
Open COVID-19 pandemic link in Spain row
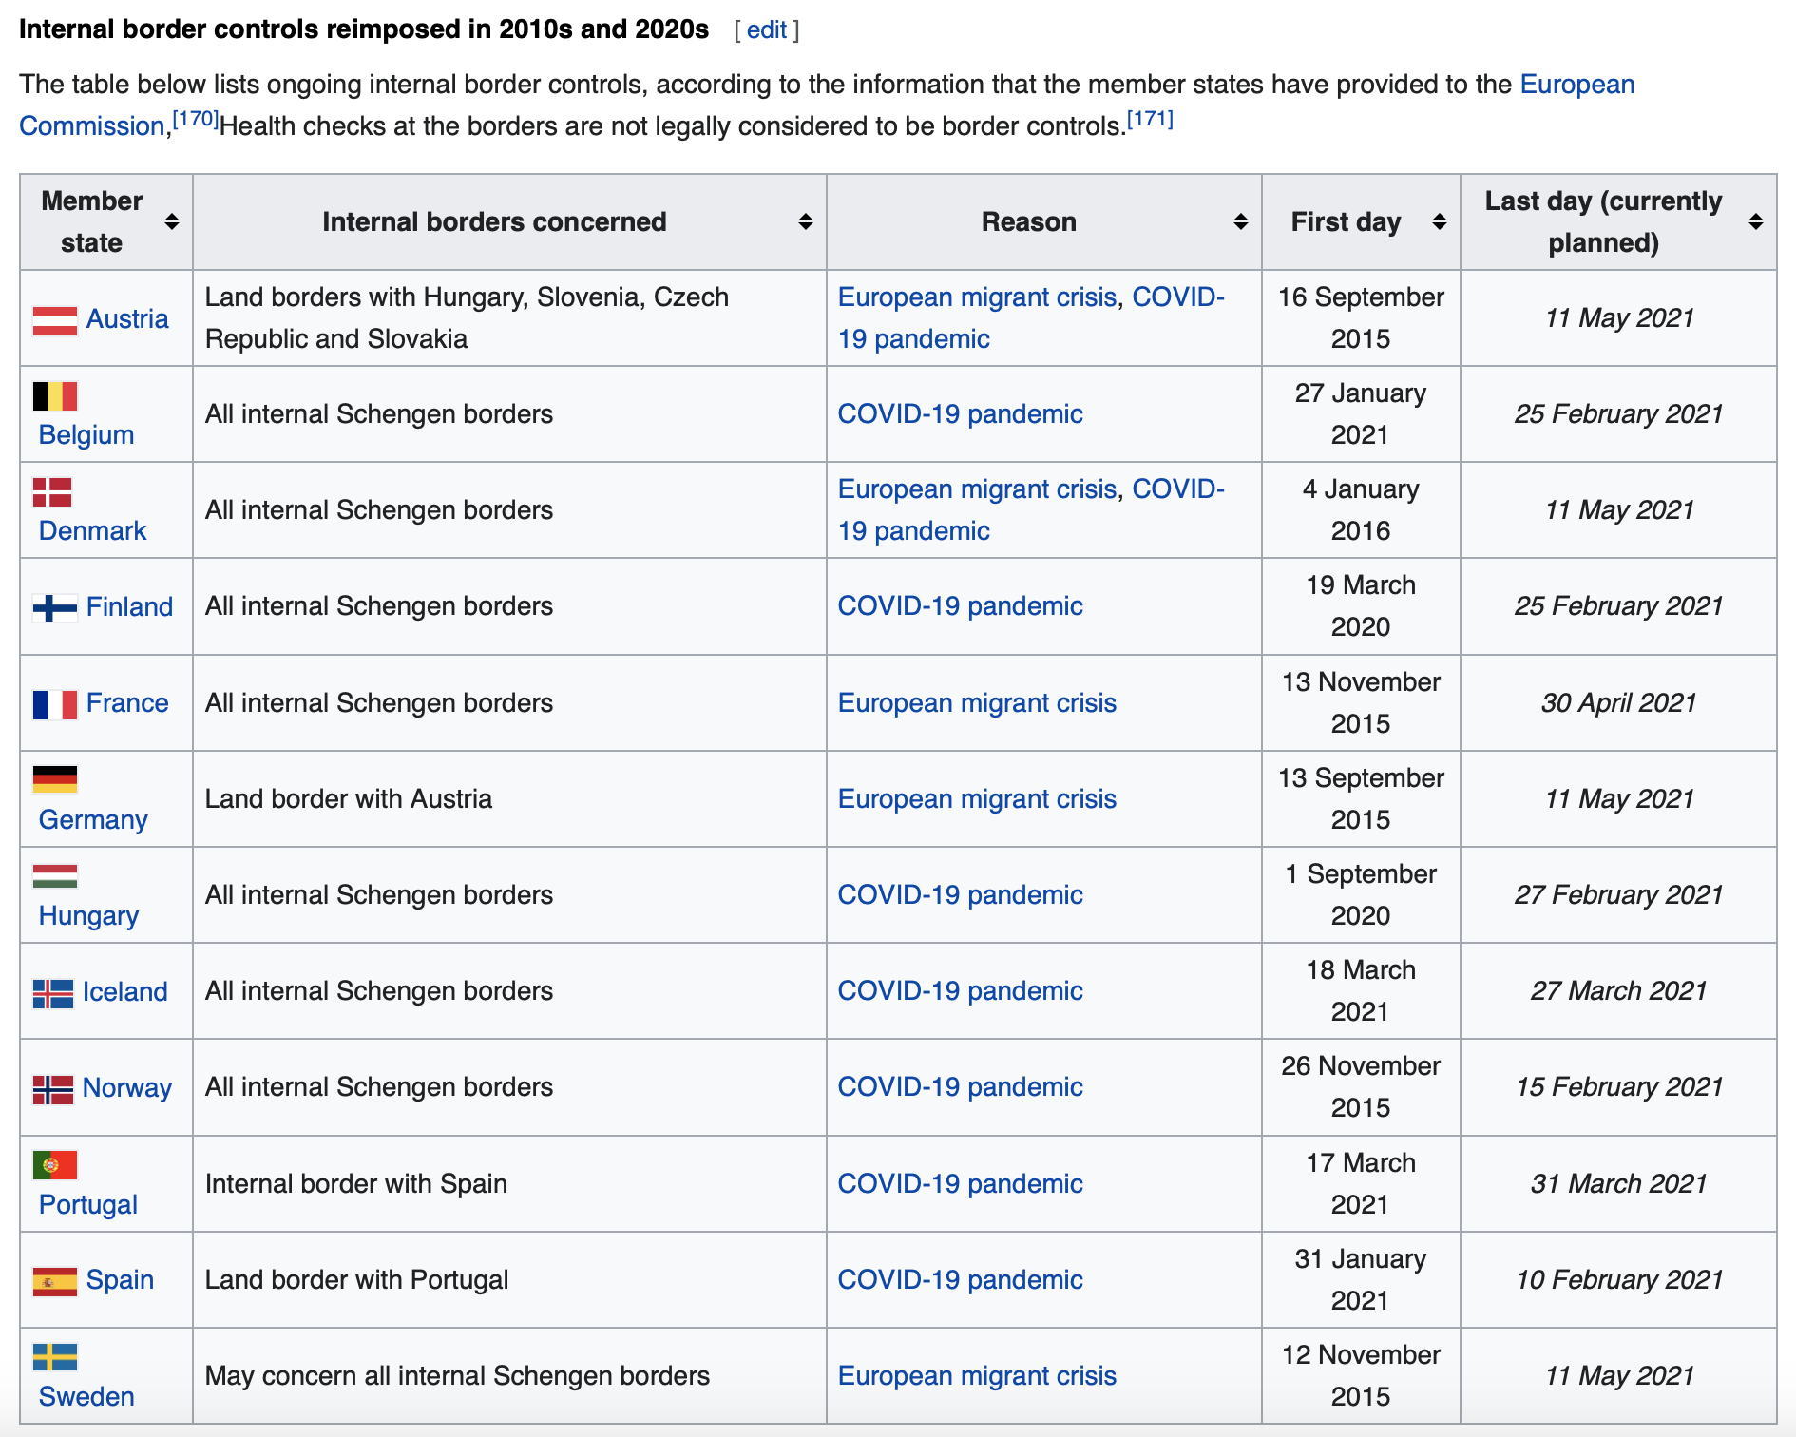[x=961, y=1280]
